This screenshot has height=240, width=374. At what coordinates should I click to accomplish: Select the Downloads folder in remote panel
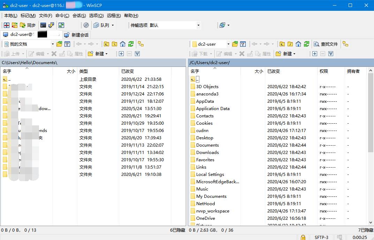coord(207,153)
